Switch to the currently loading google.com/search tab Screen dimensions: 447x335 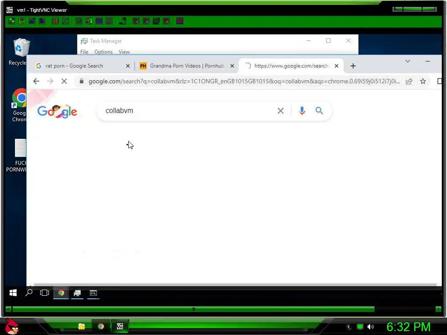291,66
